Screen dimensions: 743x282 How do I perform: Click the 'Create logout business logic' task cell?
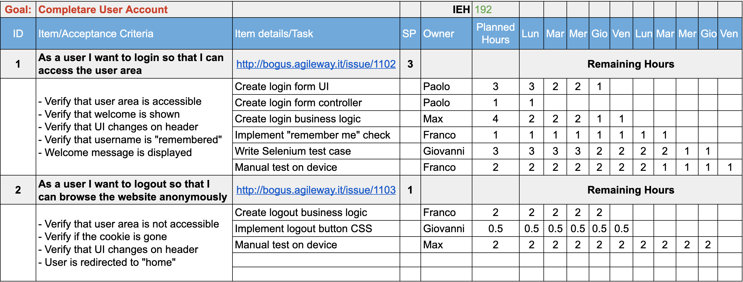pyautogui.click(x=301, y=212)
